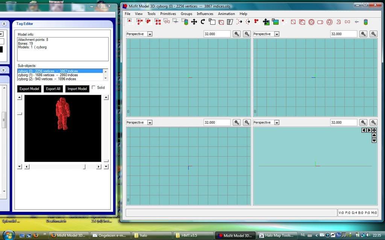The width and height of the screenshot is (385, 240).
Task: Enable the Solid checkbox in Tag Editor
Action: (x=94, y=87)
